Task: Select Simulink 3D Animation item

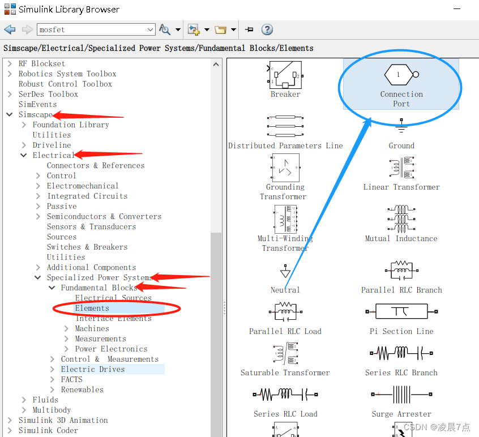Action: tap(63, 420)
